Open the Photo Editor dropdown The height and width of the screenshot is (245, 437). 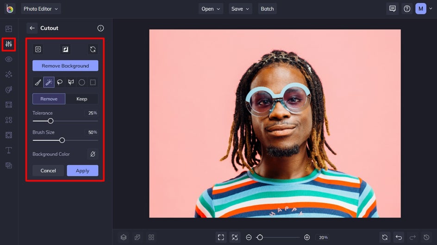(41, 9)
